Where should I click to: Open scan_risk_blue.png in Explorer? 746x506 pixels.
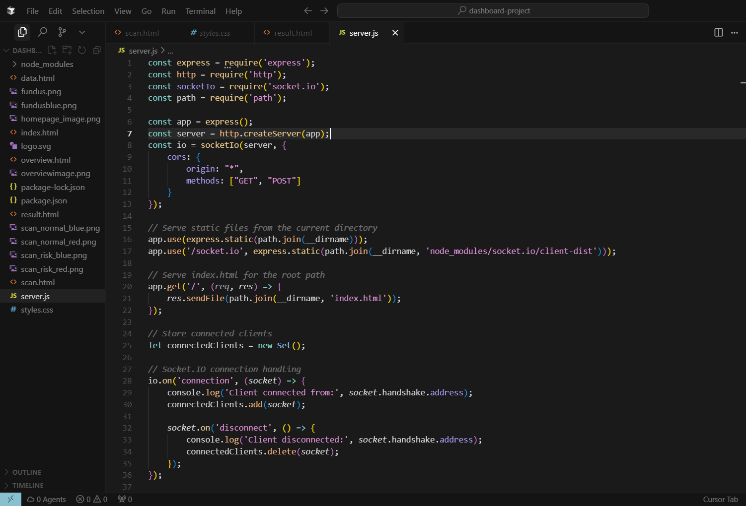[x=54, y=255]
